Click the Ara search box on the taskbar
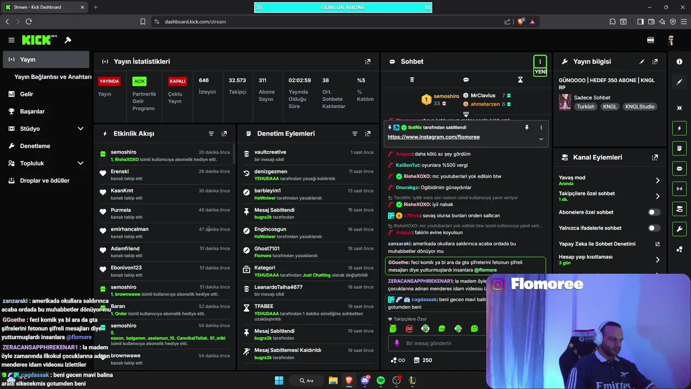Screen dimensions: 691x389 pyautogui.click(x=307, y=380)
